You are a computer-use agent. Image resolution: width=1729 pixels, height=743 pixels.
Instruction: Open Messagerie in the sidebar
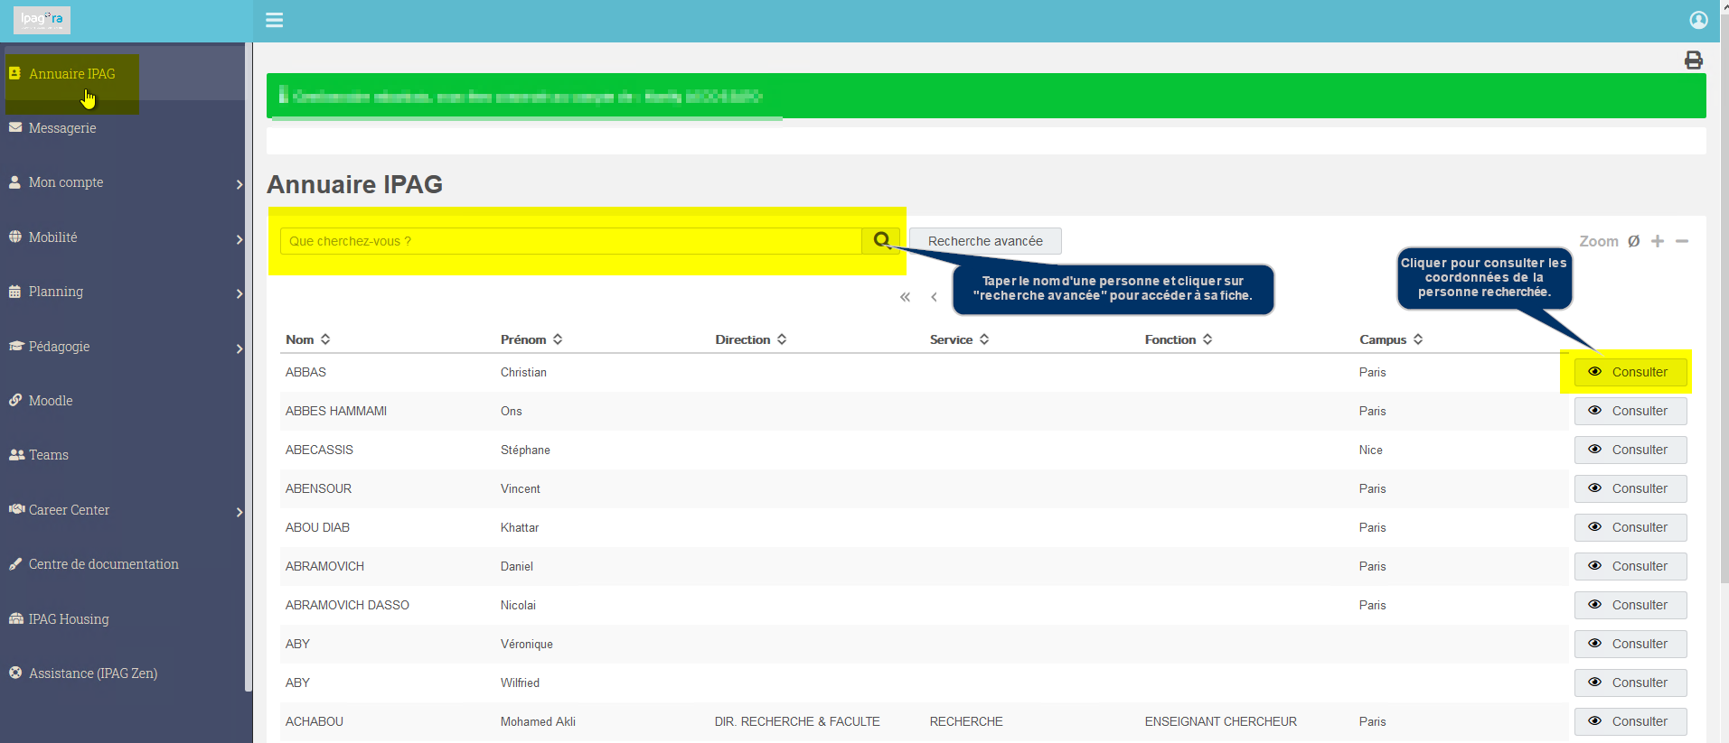[62, 128]
